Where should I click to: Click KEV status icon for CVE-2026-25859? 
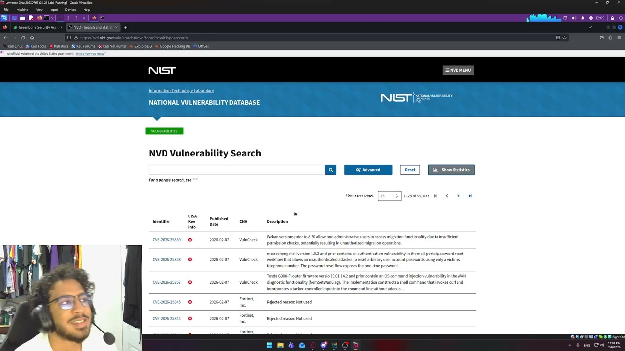tap(190, 240)
